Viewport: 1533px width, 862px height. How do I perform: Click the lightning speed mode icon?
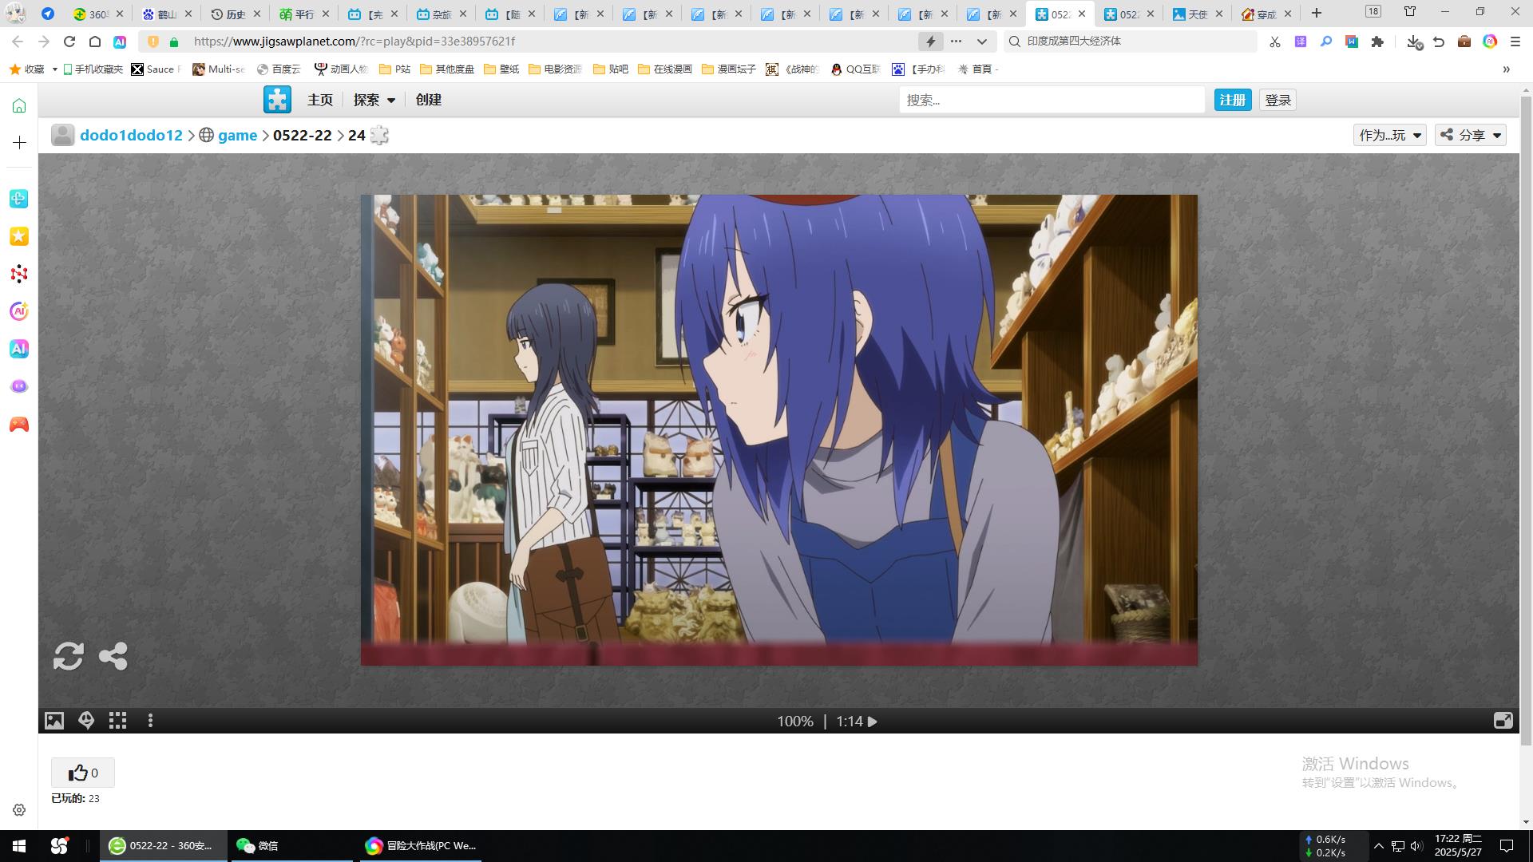931,42
